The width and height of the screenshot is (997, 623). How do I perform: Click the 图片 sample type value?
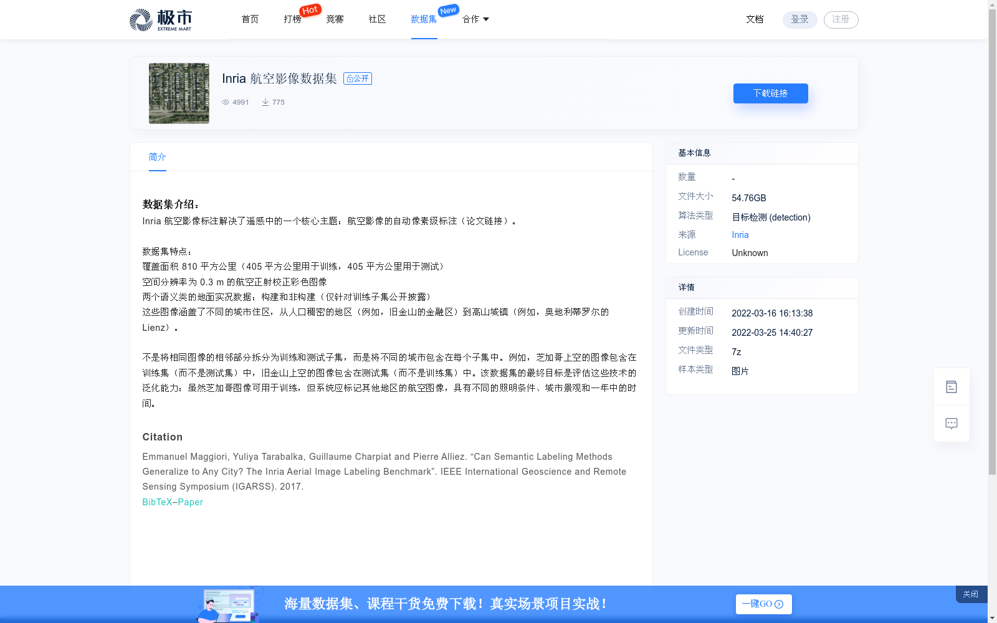[740, 371]
